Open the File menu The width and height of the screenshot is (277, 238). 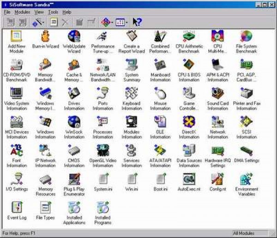(7, 12)
